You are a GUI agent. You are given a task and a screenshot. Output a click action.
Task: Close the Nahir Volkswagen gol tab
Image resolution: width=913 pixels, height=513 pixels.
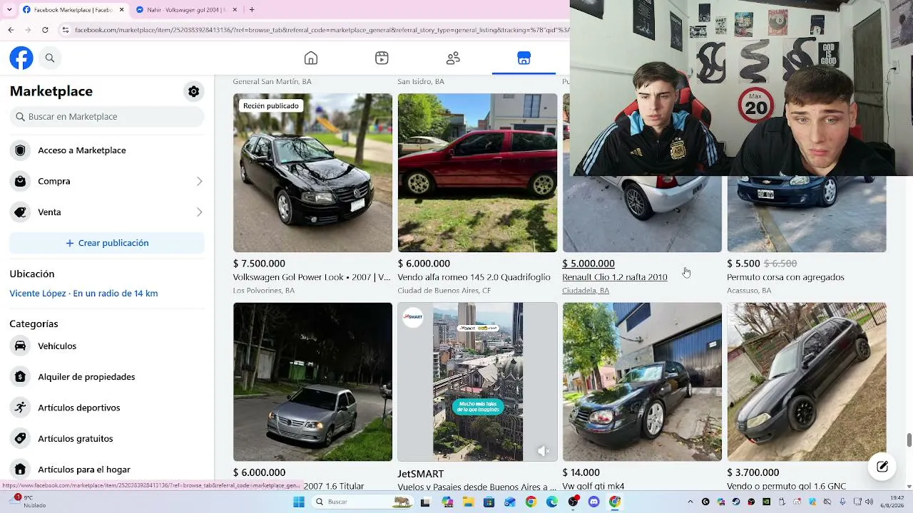click(235, 10)
